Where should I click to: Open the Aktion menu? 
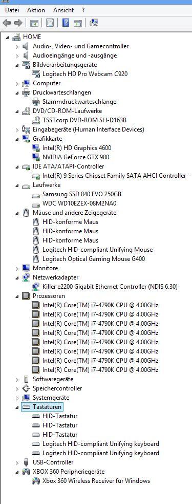[x=36, y=10]
